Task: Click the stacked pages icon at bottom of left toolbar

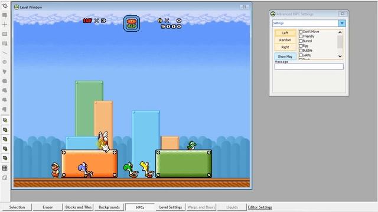Action: tap(5, 177)
